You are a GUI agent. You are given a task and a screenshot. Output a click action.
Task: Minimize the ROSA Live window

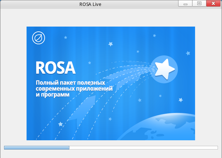(185, 3)
